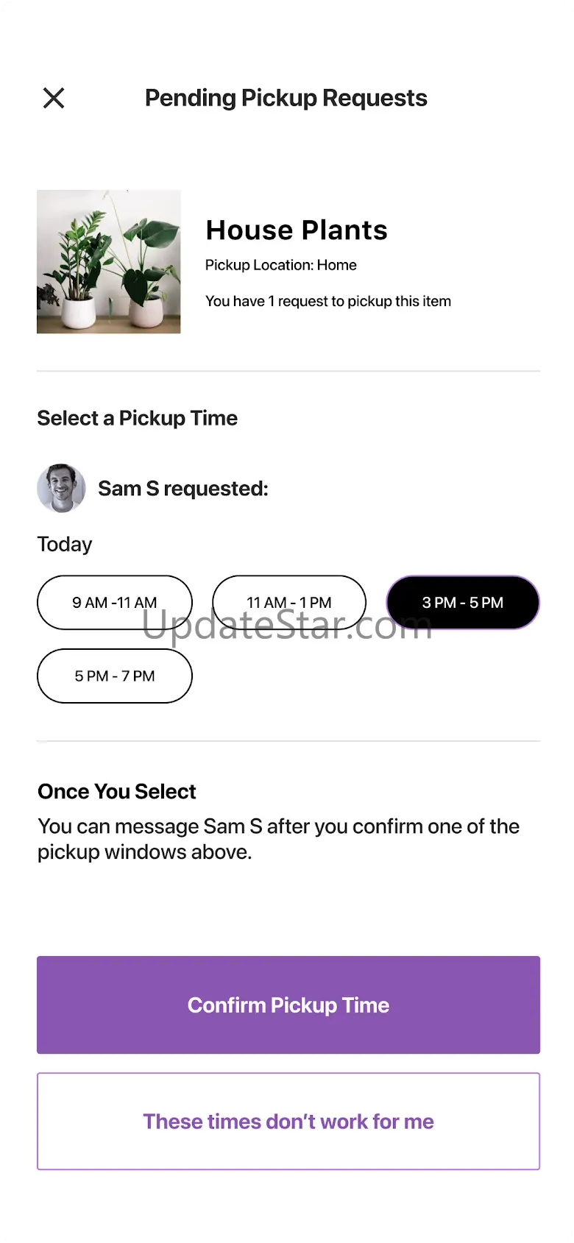Viewport: 574px width, 1243px height.
Task: Select the 9 AM - 11 AM slot
Action: pyautogui.click(x=115, y=603)
